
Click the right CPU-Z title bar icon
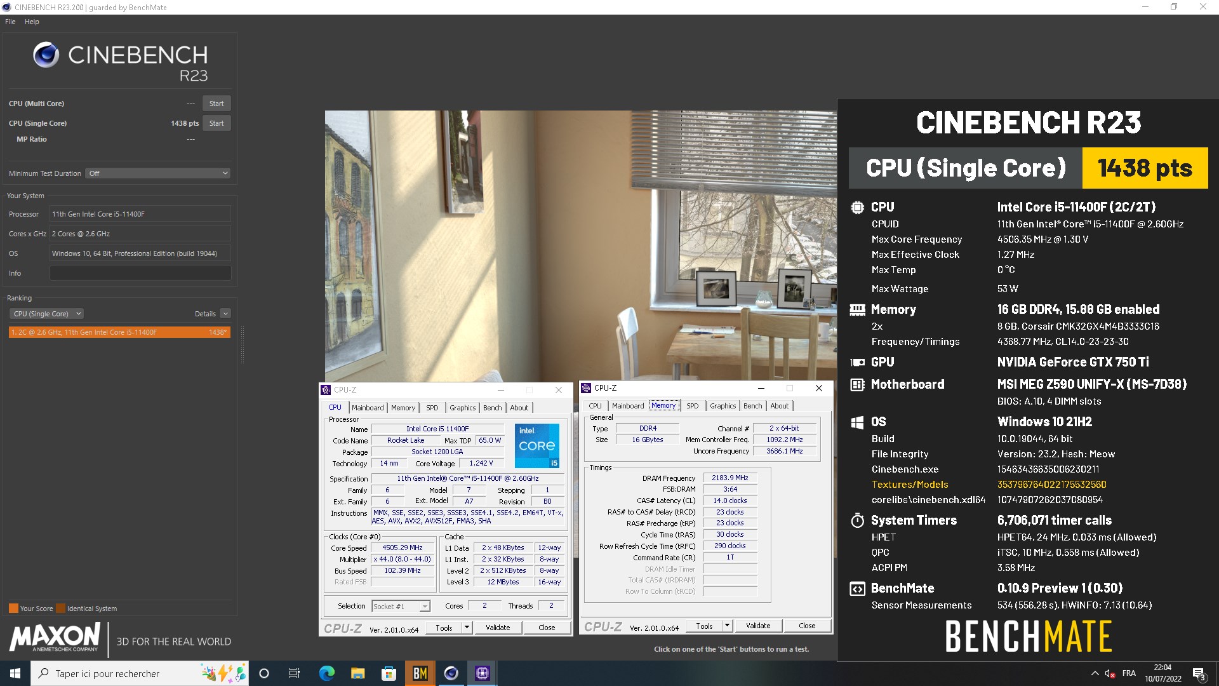pos(587,388)
